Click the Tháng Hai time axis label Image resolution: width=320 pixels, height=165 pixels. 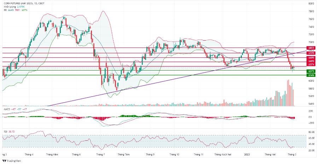point(270,155)
